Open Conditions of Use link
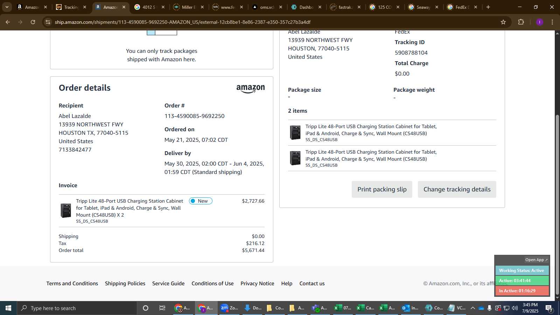 (212, 283)
